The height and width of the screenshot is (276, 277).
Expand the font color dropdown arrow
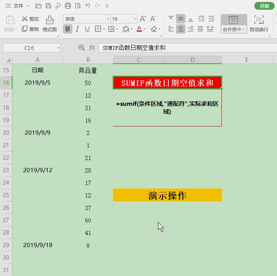[x=145, y=29]
